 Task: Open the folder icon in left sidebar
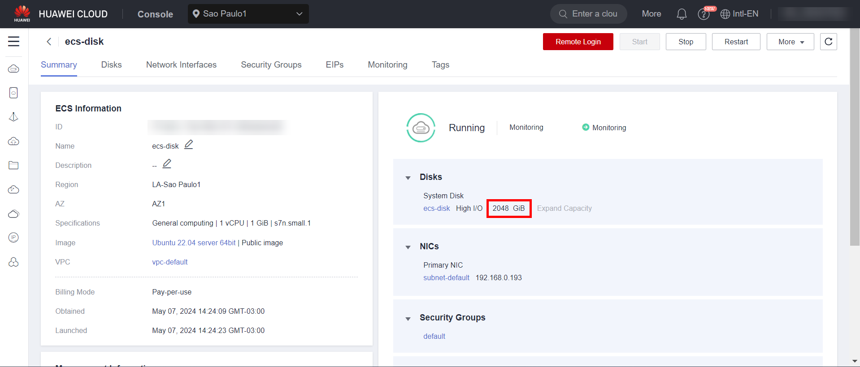13,165
